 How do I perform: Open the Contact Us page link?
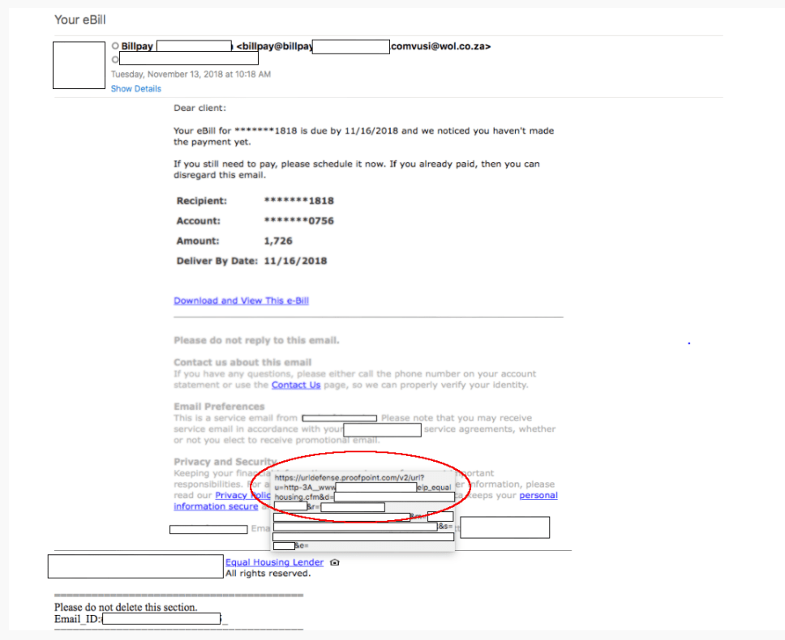pyautogui.click(x=296, y=385)
